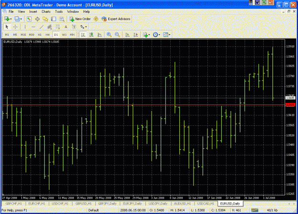Viewport: 298px width, 214px height.
Task: Set timeframe to M30
Action: tap(31, 35)
